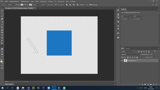This screenshot has width=160, height=90.
Task: Open the Timeline panel tab
Action: 9,84
